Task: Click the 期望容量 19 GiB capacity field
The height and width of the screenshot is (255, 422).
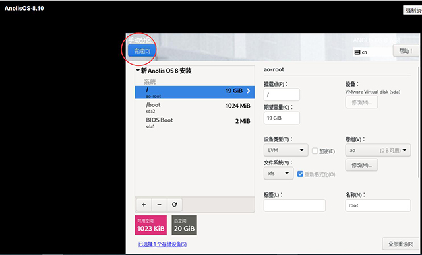Action: 282,118
